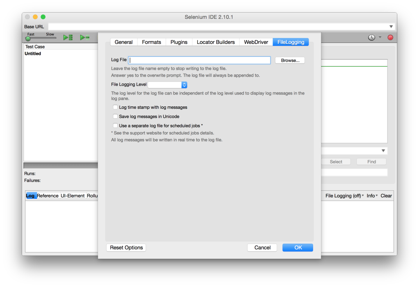
Task: Click Reset Options button
Action: (x=126, y=247)
